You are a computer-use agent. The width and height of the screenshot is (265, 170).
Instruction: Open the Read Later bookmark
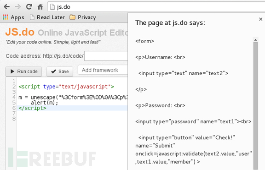(x=47, y=17)
